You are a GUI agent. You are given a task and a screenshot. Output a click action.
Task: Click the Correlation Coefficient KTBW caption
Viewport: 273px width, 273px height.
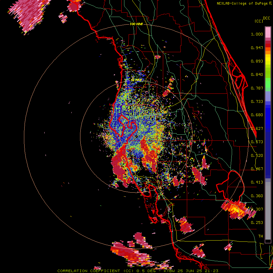coord(138,271)
